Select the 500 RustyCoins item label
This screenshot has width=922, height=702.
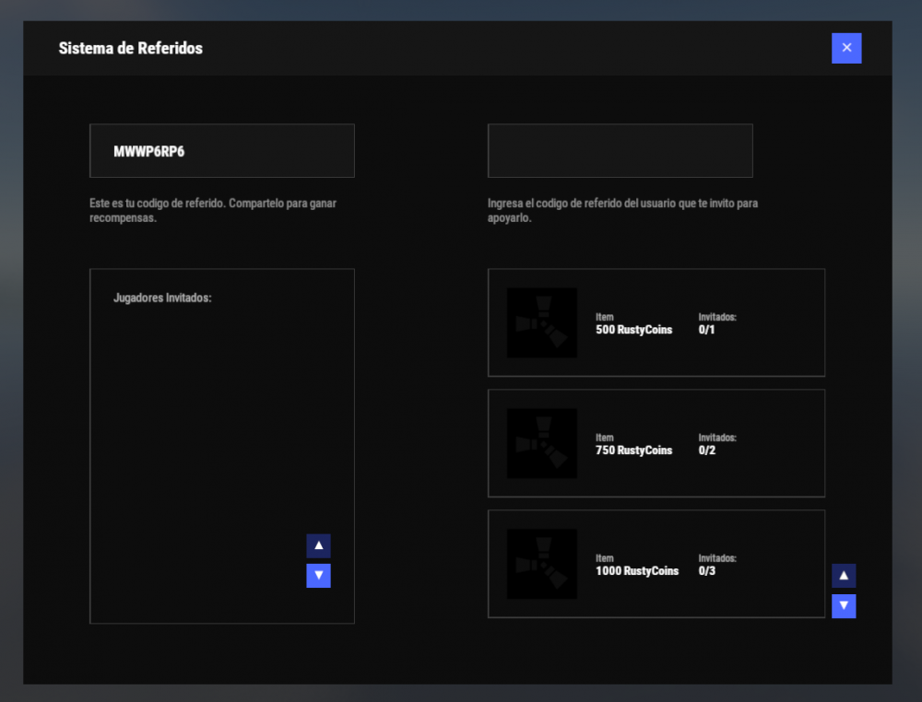pos(633,330)
